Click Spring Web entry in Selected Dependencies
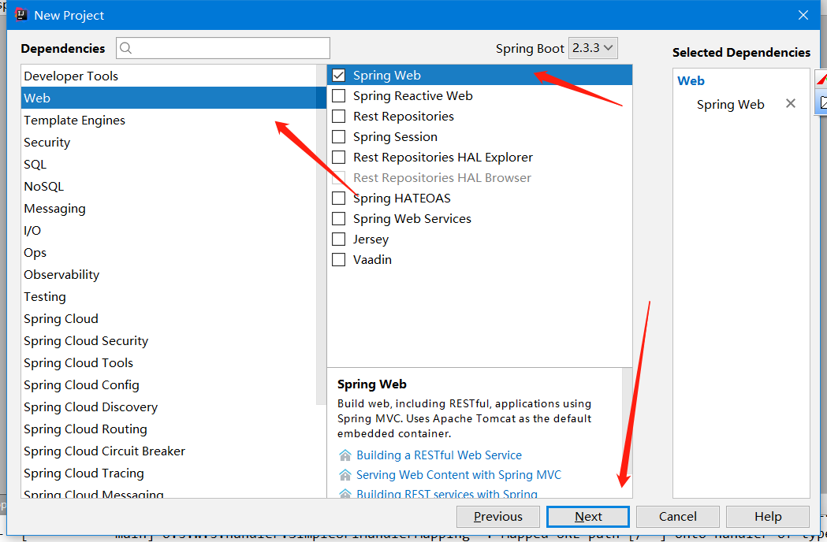This screenshot has height=542, width=827. (731, 105)
